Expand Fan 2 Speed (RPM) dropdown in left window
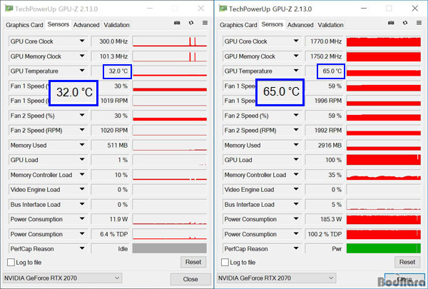Viewport: 428px width, 289px height. pos(82,130)
